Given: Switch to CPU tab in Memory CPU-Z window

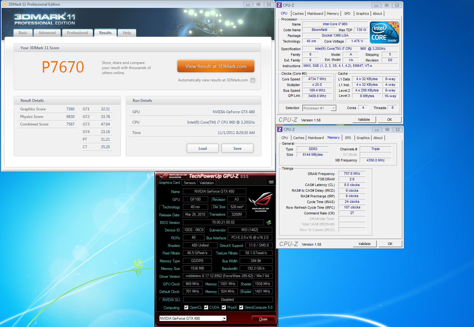Looking at the screenshot, I should point(285,138).
